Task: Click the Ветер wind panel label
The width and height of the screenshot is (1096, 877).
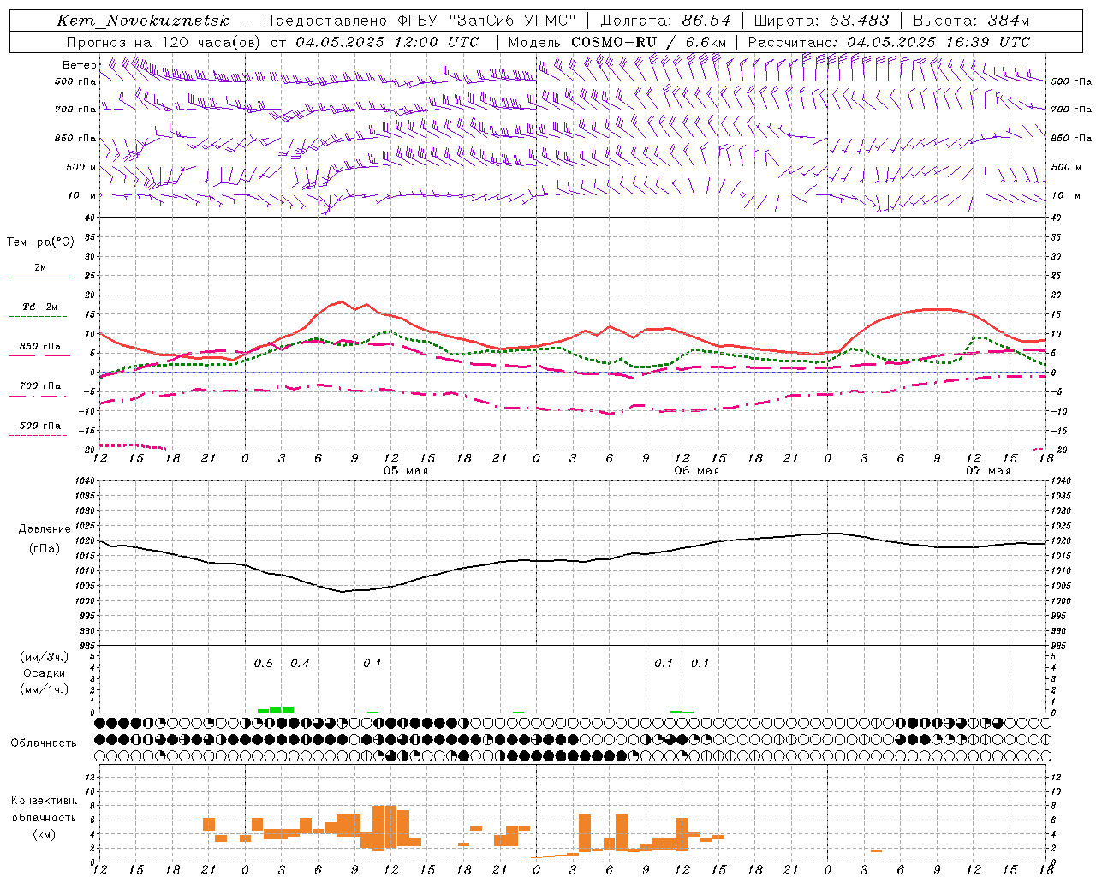Action: (x=79, y=65)
